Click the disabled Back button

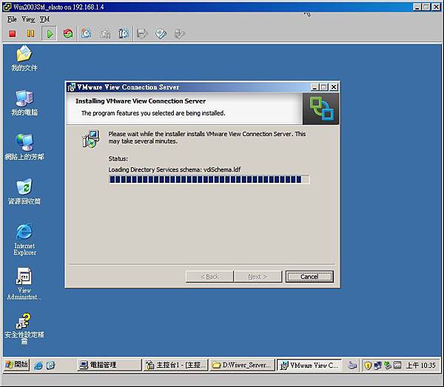pyautogui.click(x=210, y=277)
